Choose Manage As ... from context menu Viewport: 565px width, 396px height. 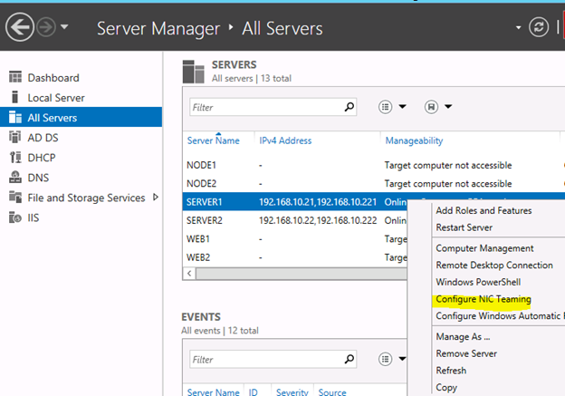463,337
